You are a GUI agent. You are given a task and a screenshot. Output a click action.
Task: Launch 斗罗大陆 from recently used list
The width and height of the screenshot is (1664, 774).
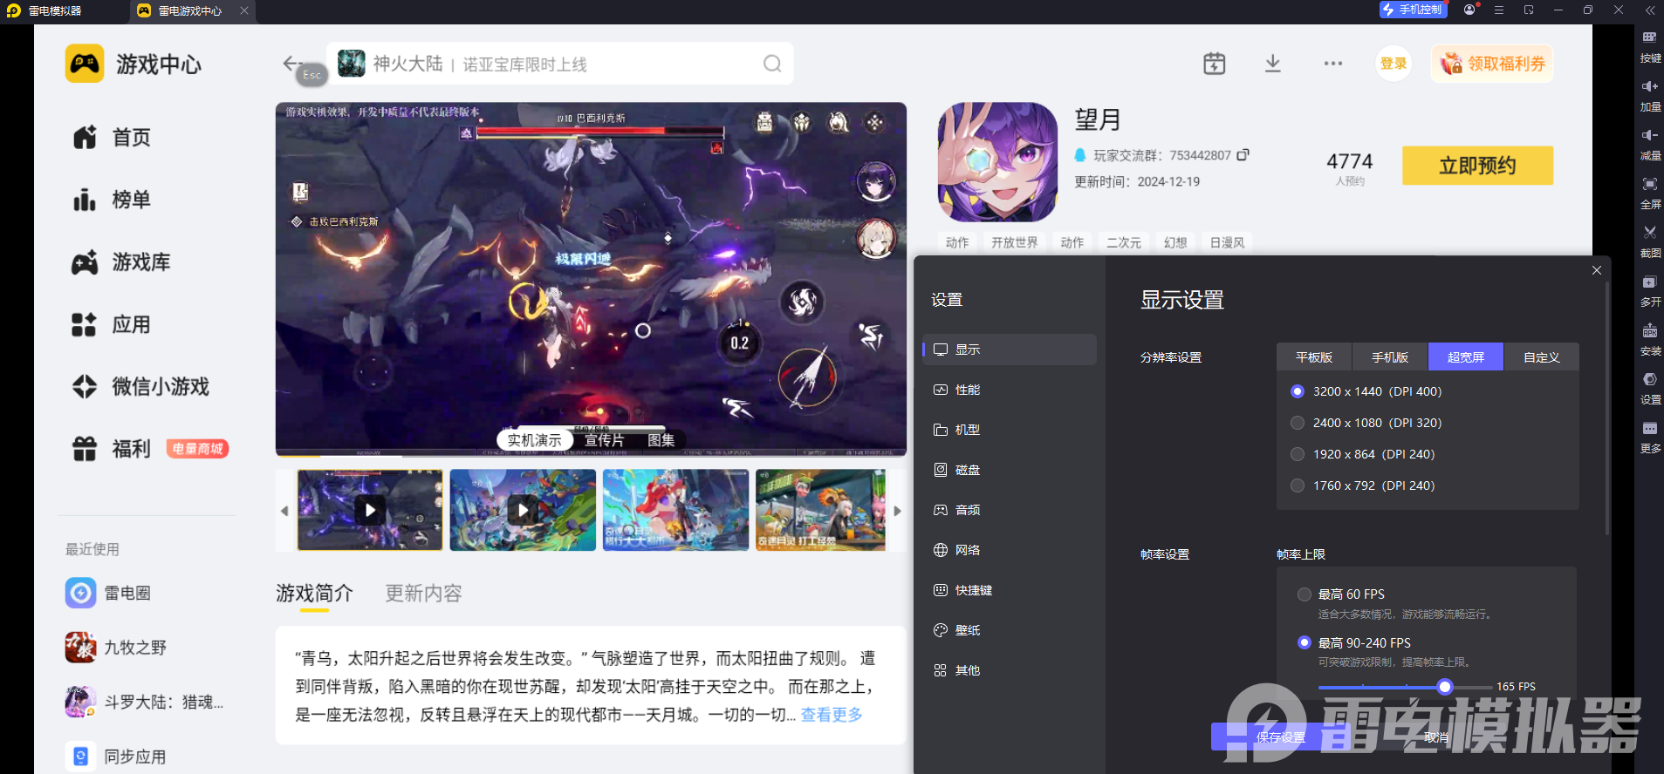(x=145, y=702)
